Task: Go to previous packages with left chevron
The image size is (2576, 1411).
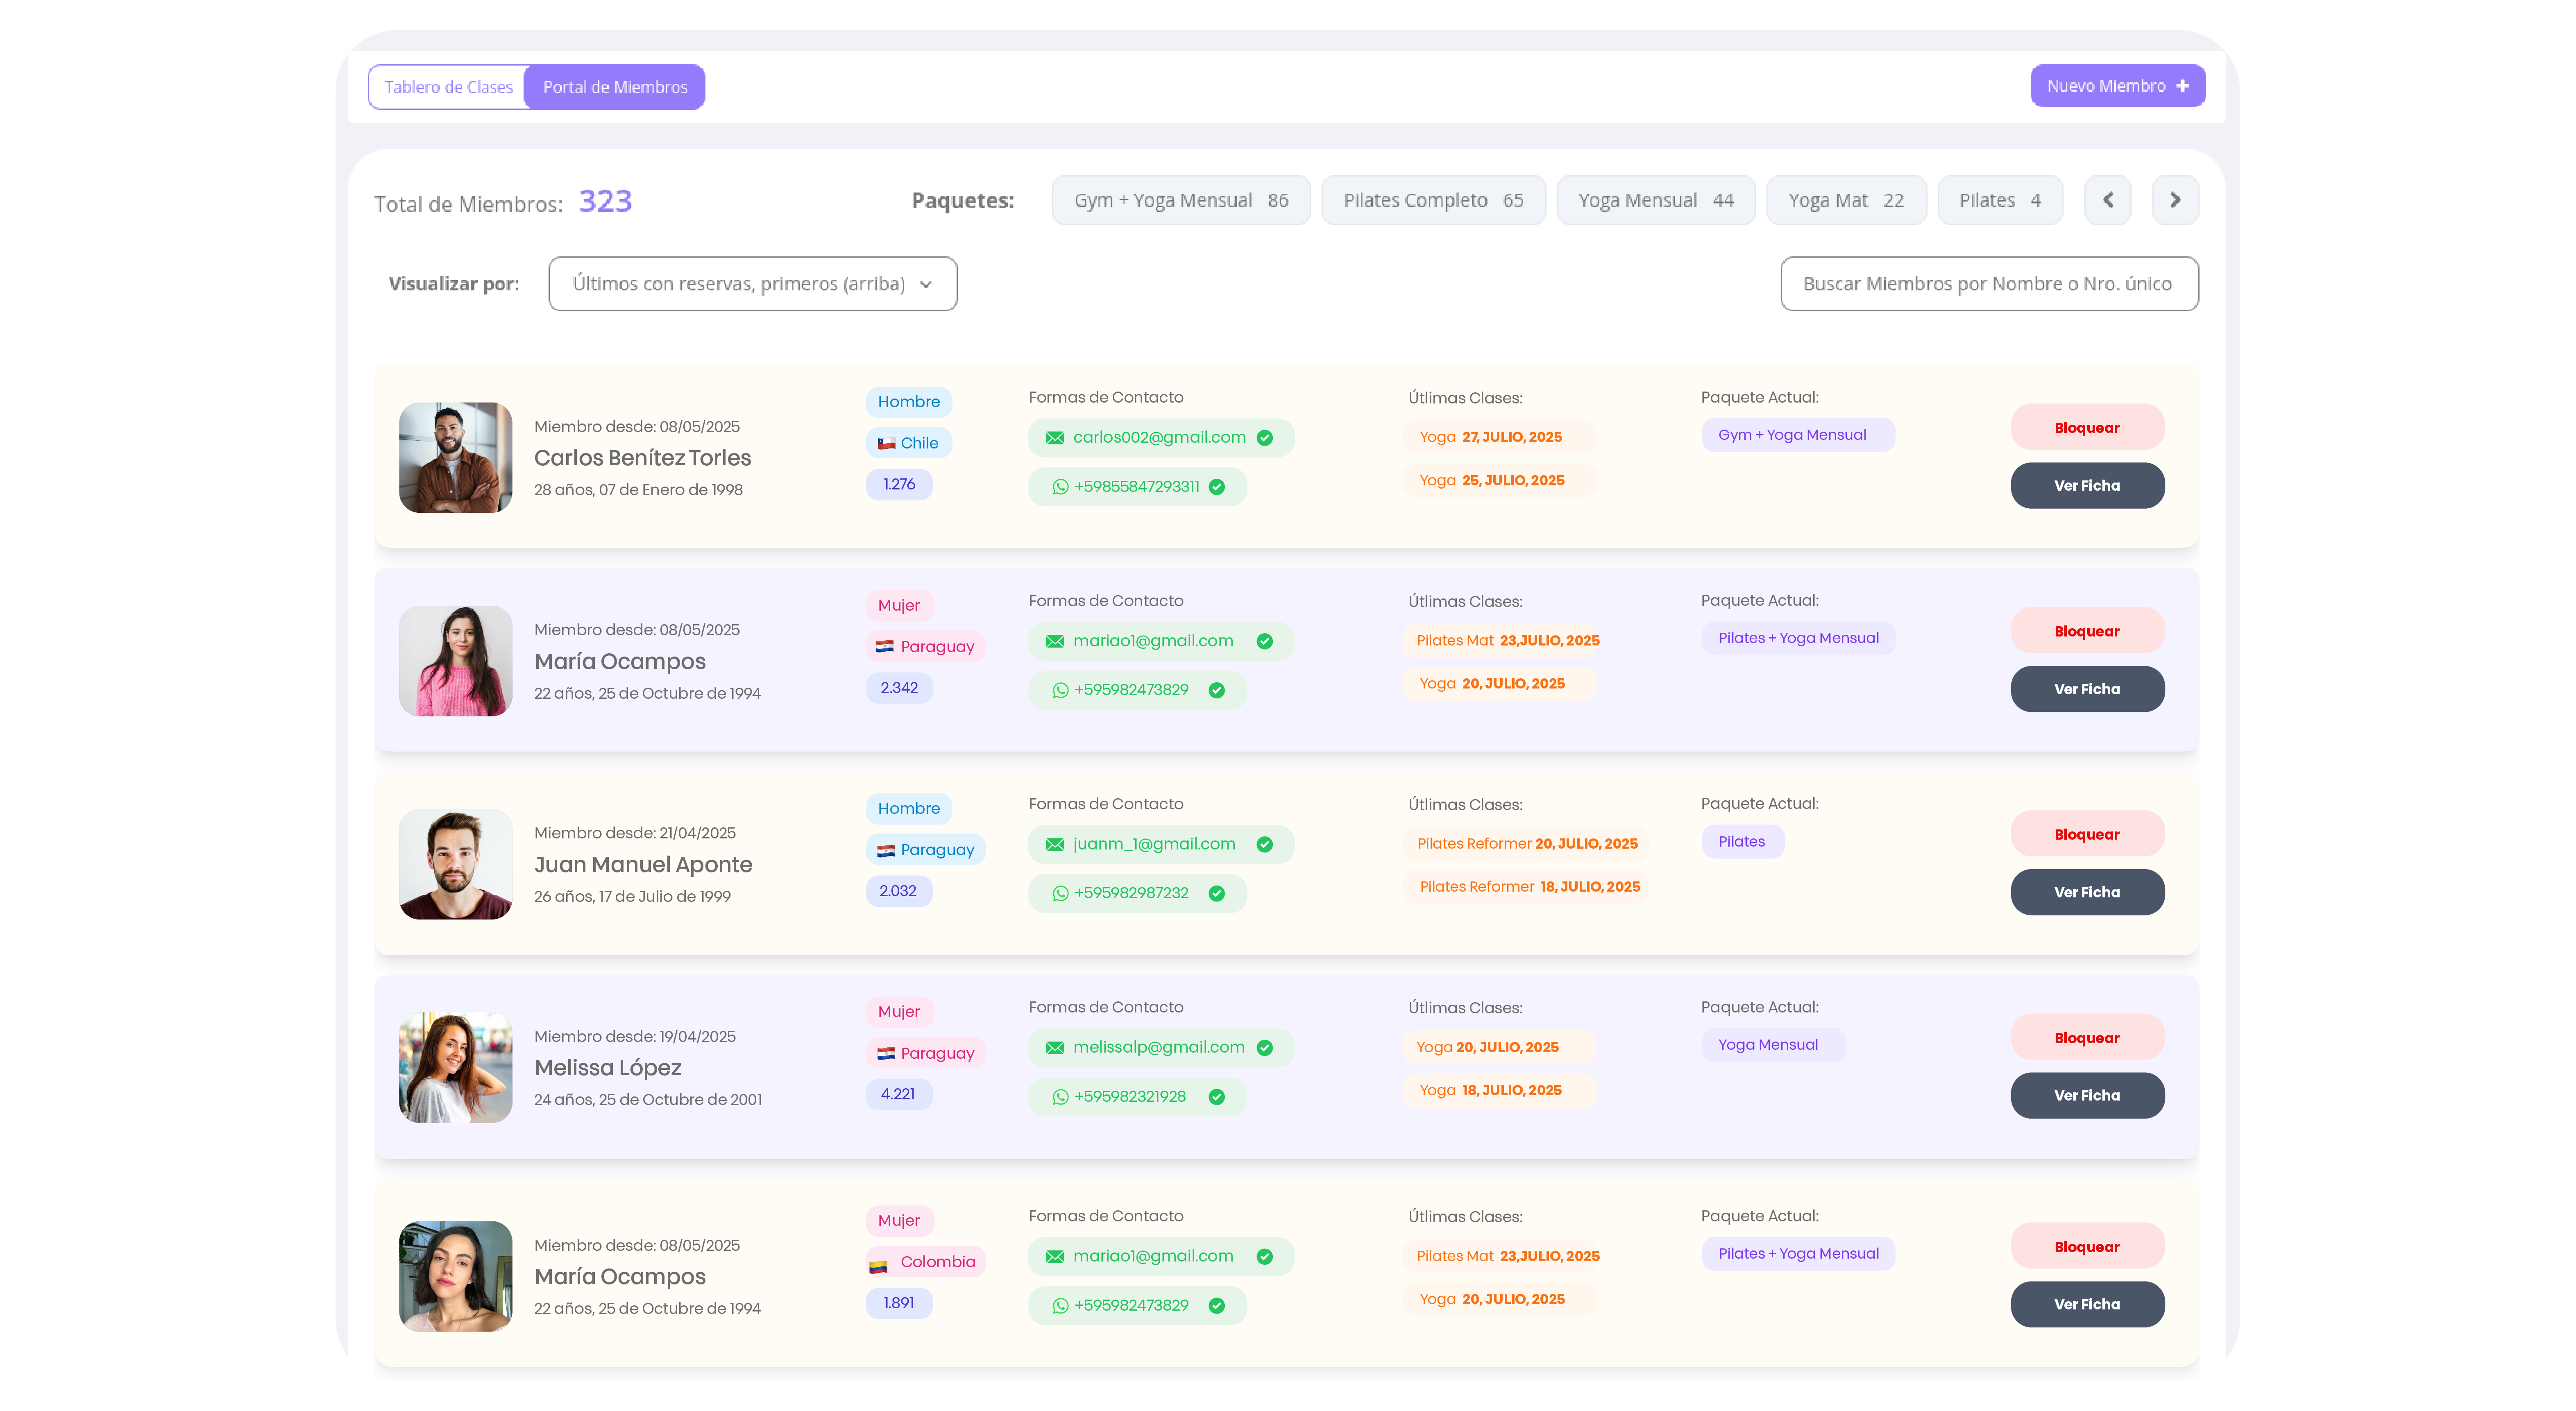Action: 2108,200
